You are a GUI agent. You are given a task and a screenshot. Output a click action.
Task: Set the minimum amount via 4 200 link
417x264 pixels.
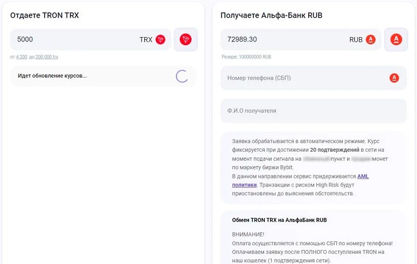22,57
